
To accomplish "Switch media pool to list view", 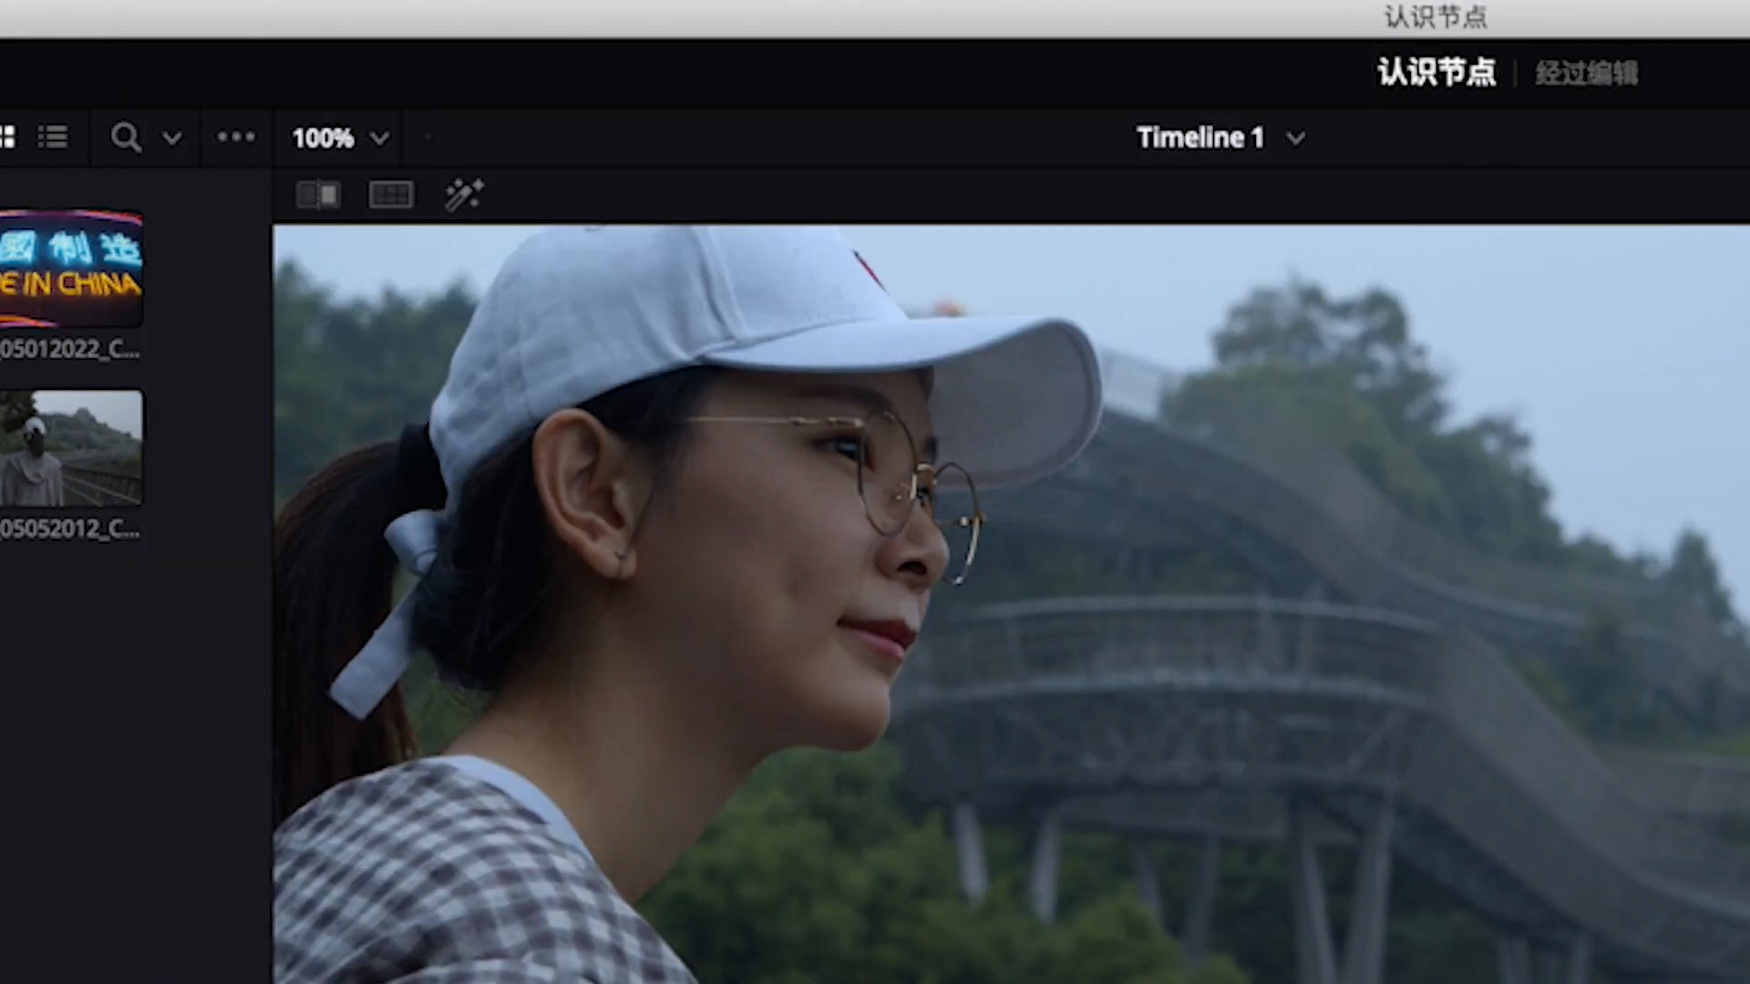I will pyautogui.click(x=53, y=138).
